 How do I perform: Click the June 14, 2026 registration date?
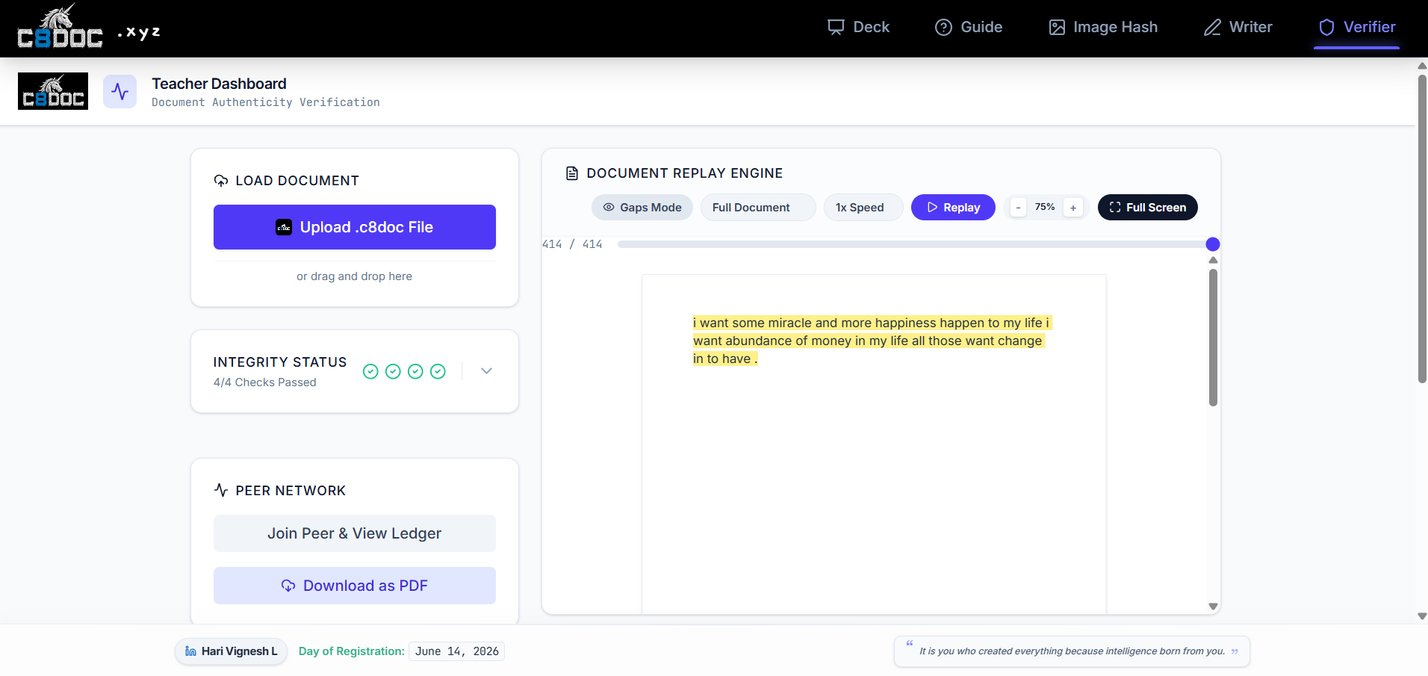(x=457, y=651)
